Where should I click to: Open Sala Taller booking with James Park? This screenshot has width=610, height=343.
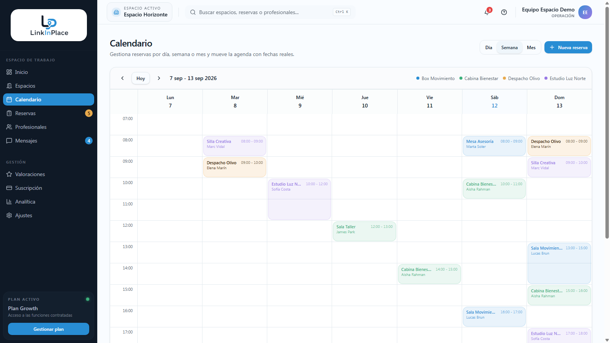click(x=364, y=231)
